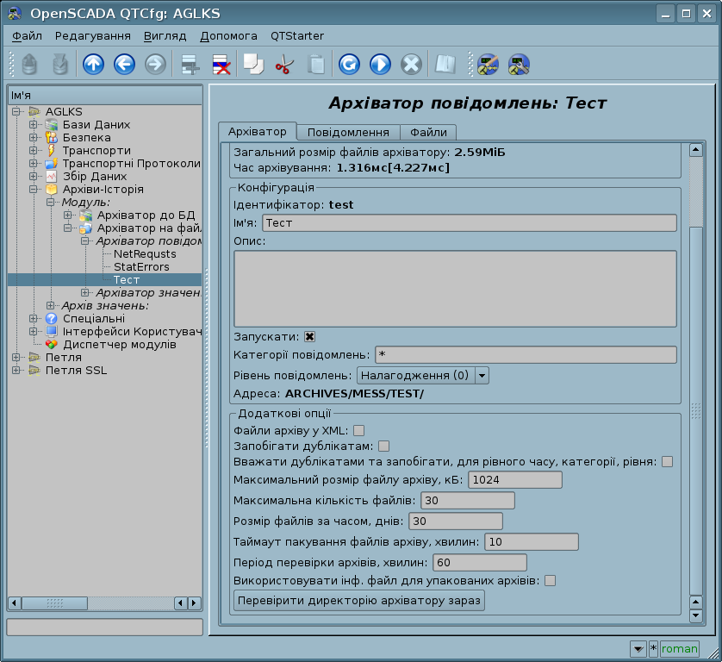This screenshot has width=722, height=662.
Task: Click the scissors Cut icon
Action: (x=284, y=65)
